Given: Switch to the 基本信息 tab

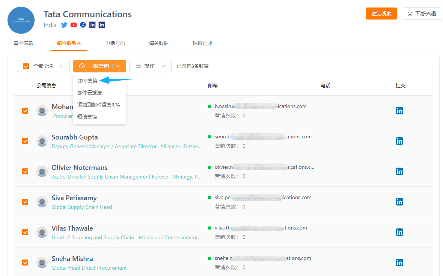Looking at the screenshot, I should coord(23,43).
